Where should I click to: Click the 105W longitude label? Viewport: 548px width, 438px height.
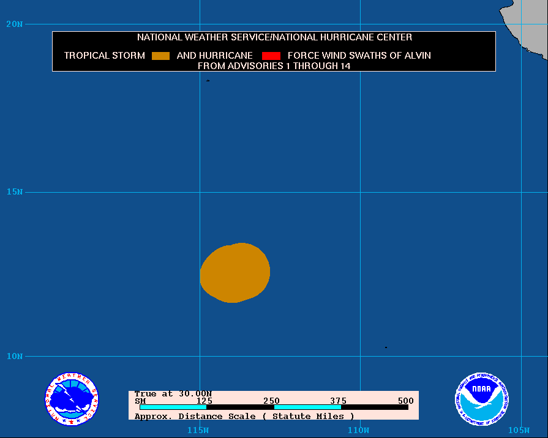519,430
